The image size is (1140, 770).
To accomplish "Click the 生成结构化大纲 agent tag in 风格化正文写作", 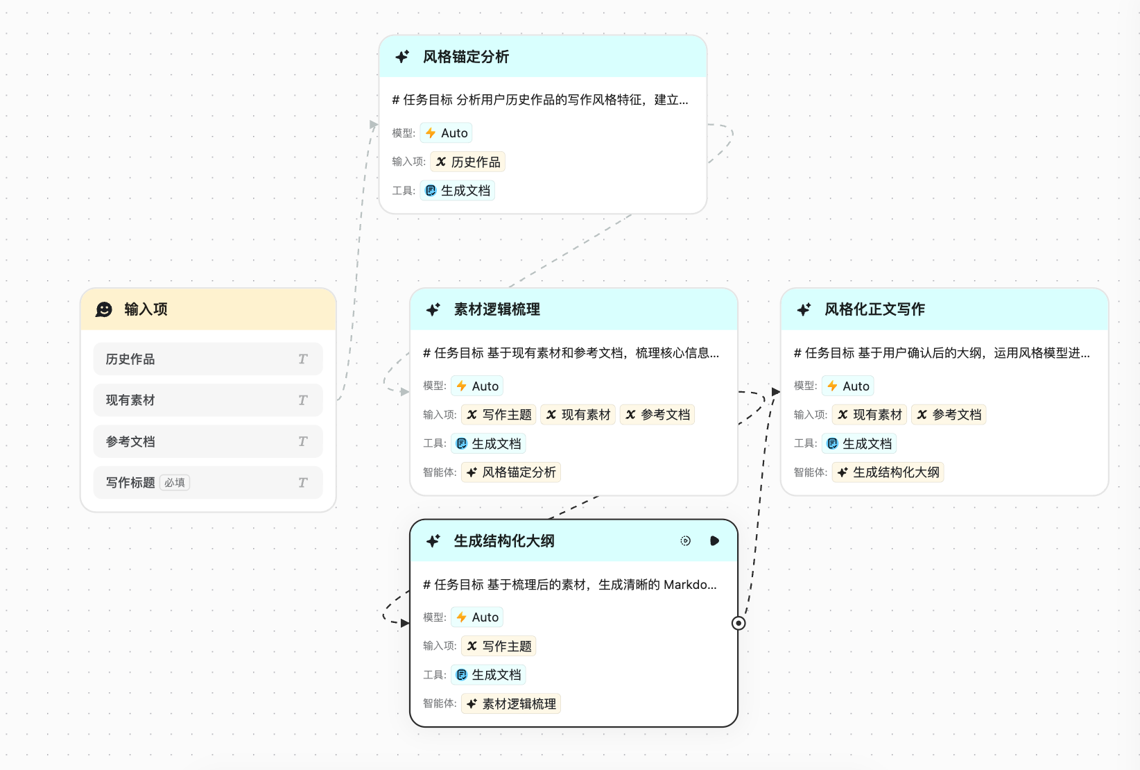I will coord(888,472).
